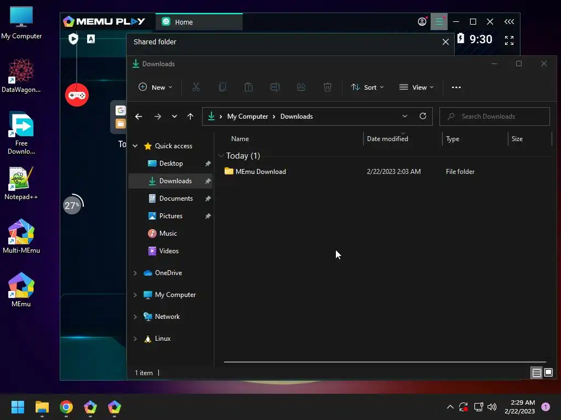The height and width of the screenshot is (420, 561).
Task: Click the Delete trash icon
Action: click(328, 87)
